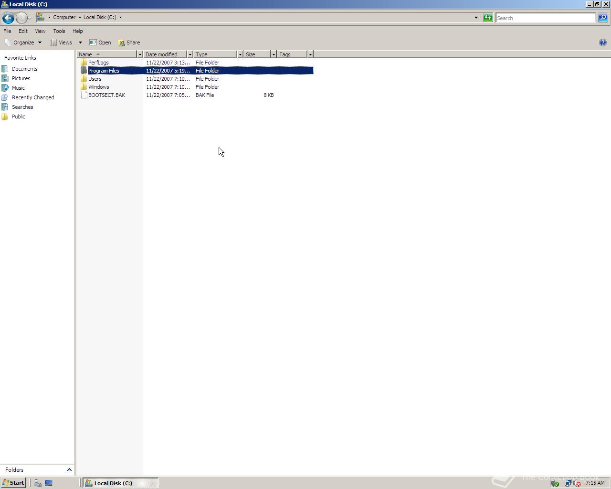Sort by the Date modified column
Image resolution: width=611 pixels, height=489 pixels.
point(165,54)
